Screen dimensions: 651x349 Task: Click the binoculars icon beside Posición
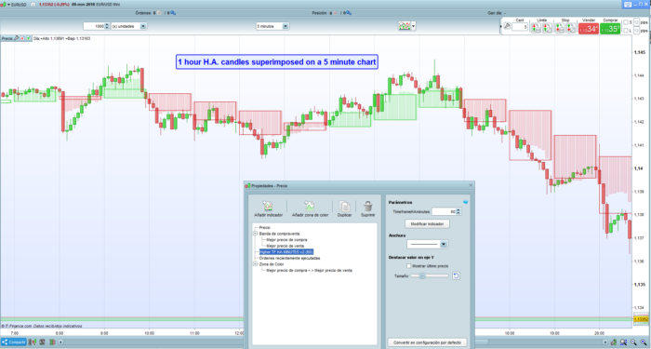pos(348,13)
